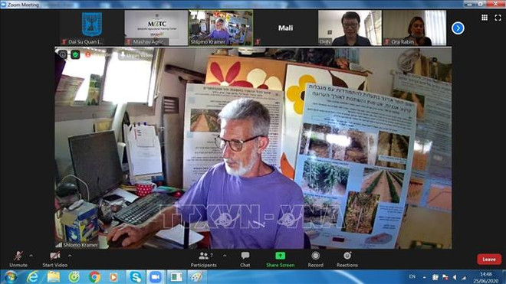
Task: Select the Mali participant tile
Action: (x=285, y=28)
